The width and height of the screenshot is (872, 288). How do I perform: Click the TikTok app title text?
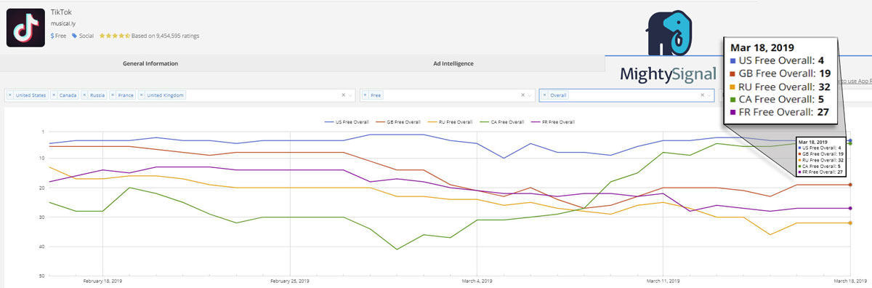point(61,12)
